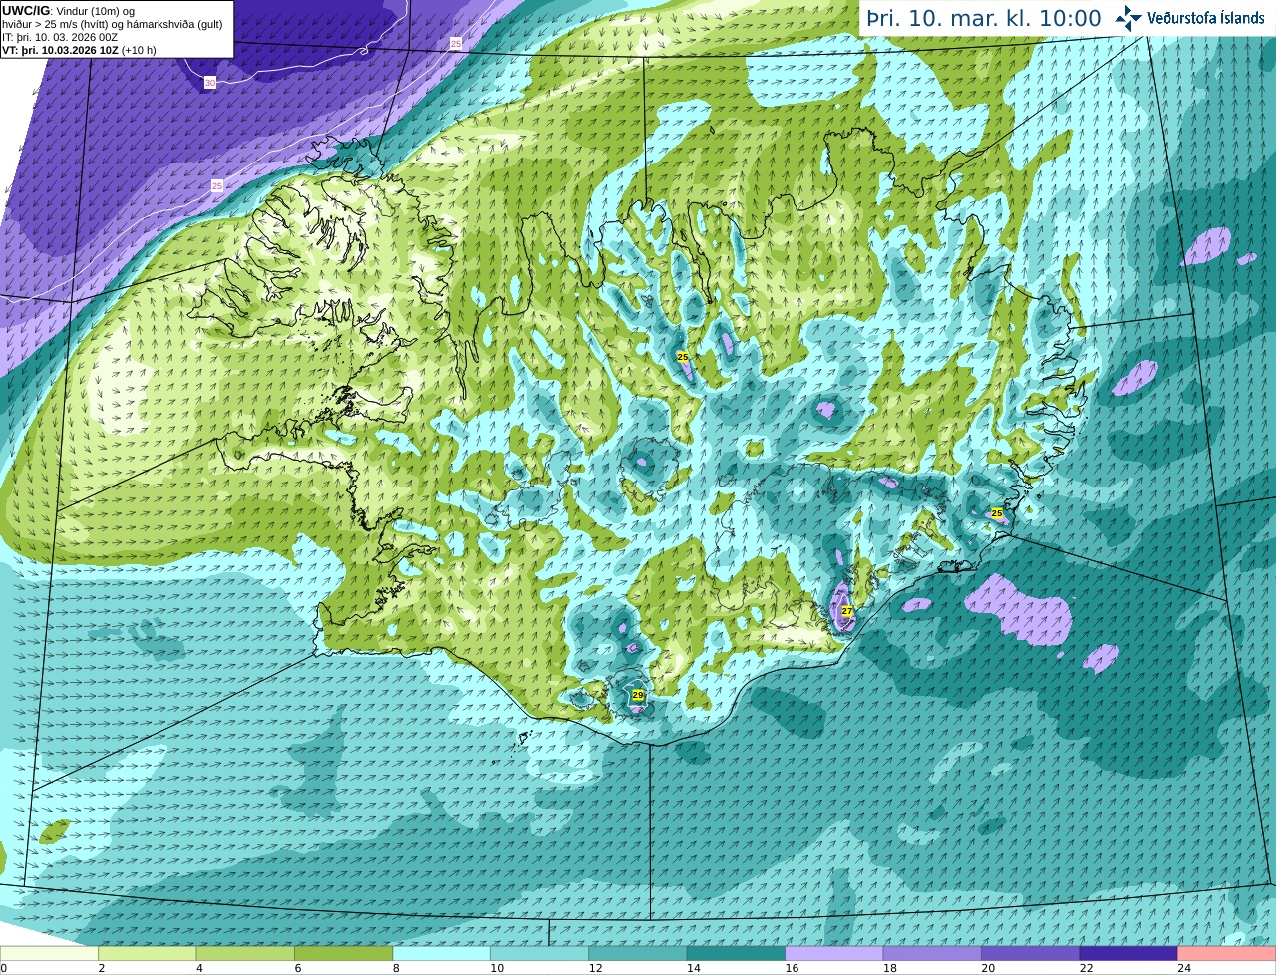This screenshot has width=1276, height=975.
Task: Click the legend tick label 24
Action: pyautogui.click(x=1184, y=968)
